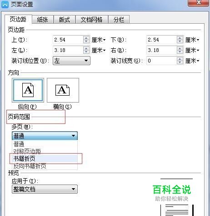Select 反向书籍折页 in the dropdown list
The image size is (210, 216).
point(45,166)
